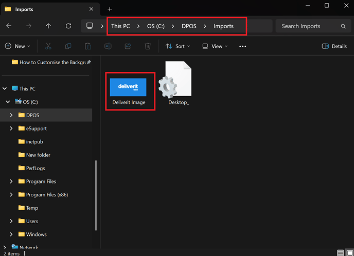Refresh the current folder
Screen dimensions: 354x256
[x=68, y=26]
